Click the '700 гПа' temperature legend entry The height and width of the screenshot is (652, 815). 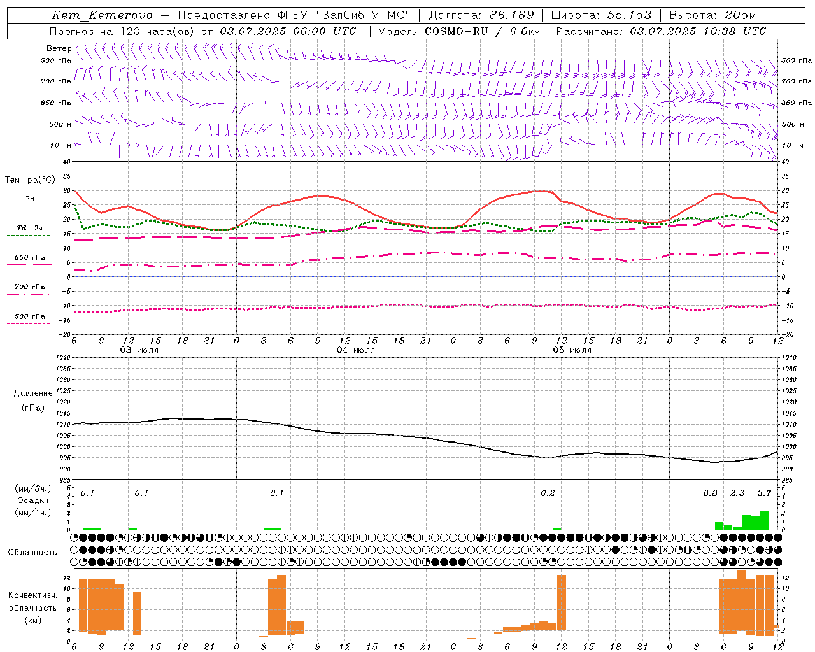30,287
